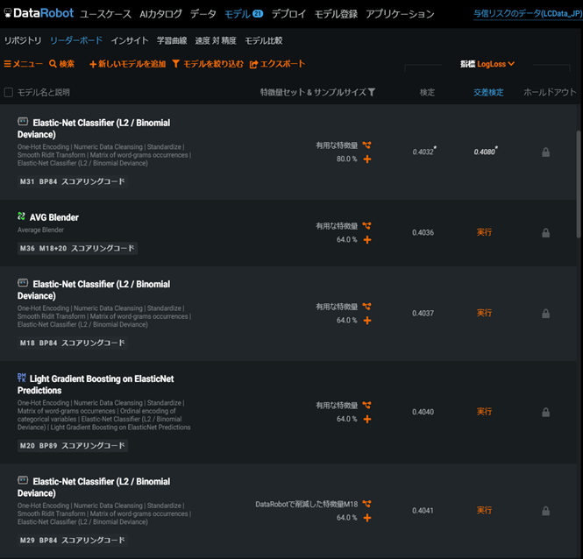Click the DataRobot logo
This screenshot has width=583, height=559.
pos(39,13)
